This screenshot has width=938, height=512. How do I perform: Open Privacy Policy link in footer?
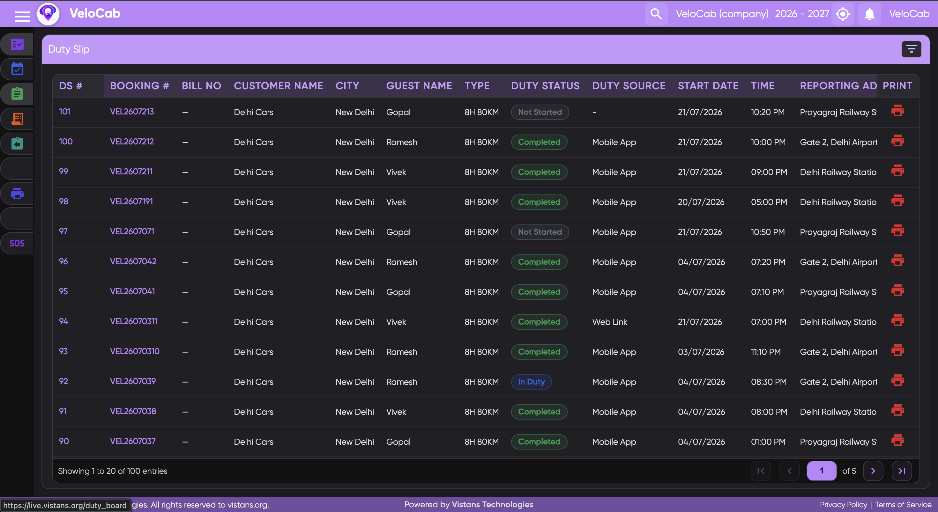click(843, 505)
